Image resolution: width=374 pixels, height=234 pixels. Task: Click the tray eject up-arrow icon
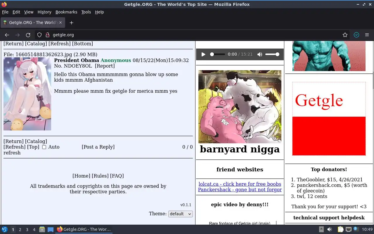point(321,229)
